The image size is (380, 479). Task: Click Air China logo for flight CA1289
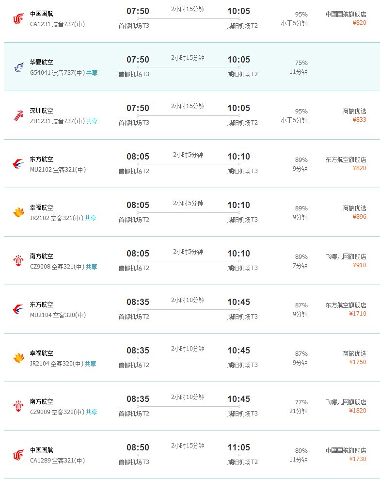(x=18, y=455)
